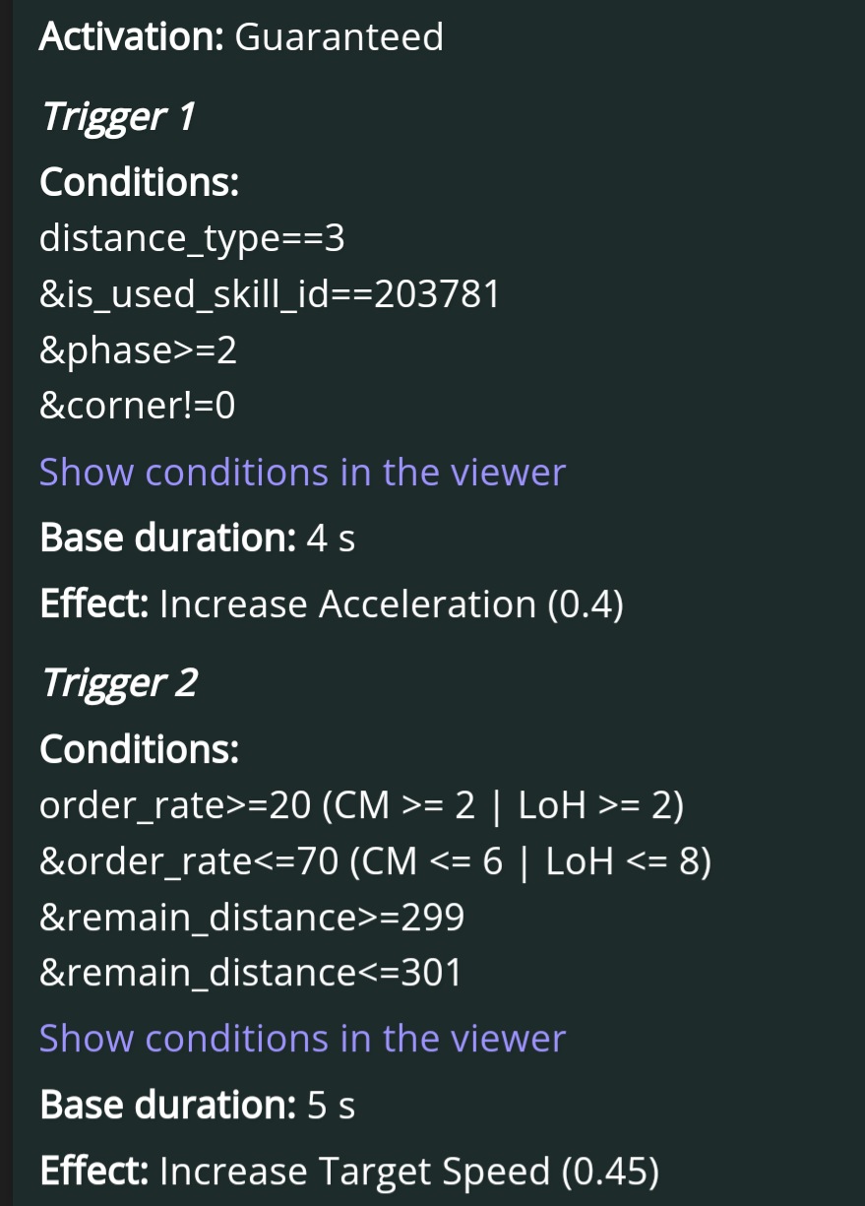Click the Conditions label under Trigger 2
Screen dimensions: 865x1206
(140, 750)
